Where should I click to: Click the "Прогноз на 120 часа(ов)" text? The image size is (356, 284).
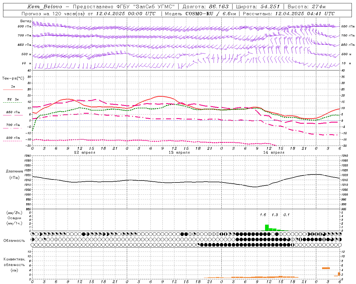[x=54, y=14]
